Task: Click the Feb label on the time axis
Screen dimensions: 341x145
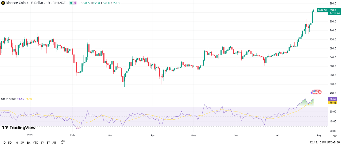Action: click(72, 136)
